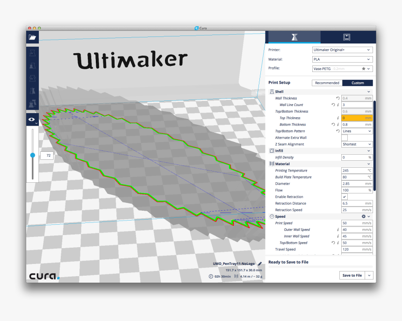
Task: Collapse the Shell settings section
Action: point(368,91)
